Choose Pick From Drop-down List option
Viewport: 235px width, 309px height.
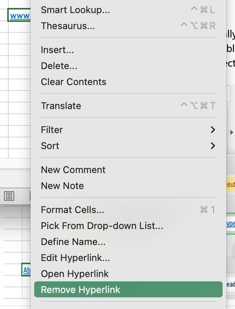click(102, 226)
